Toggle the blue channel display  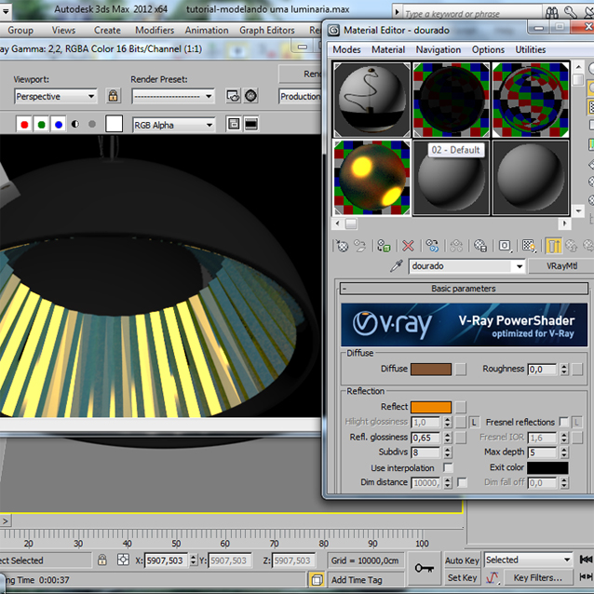(59, 124)
